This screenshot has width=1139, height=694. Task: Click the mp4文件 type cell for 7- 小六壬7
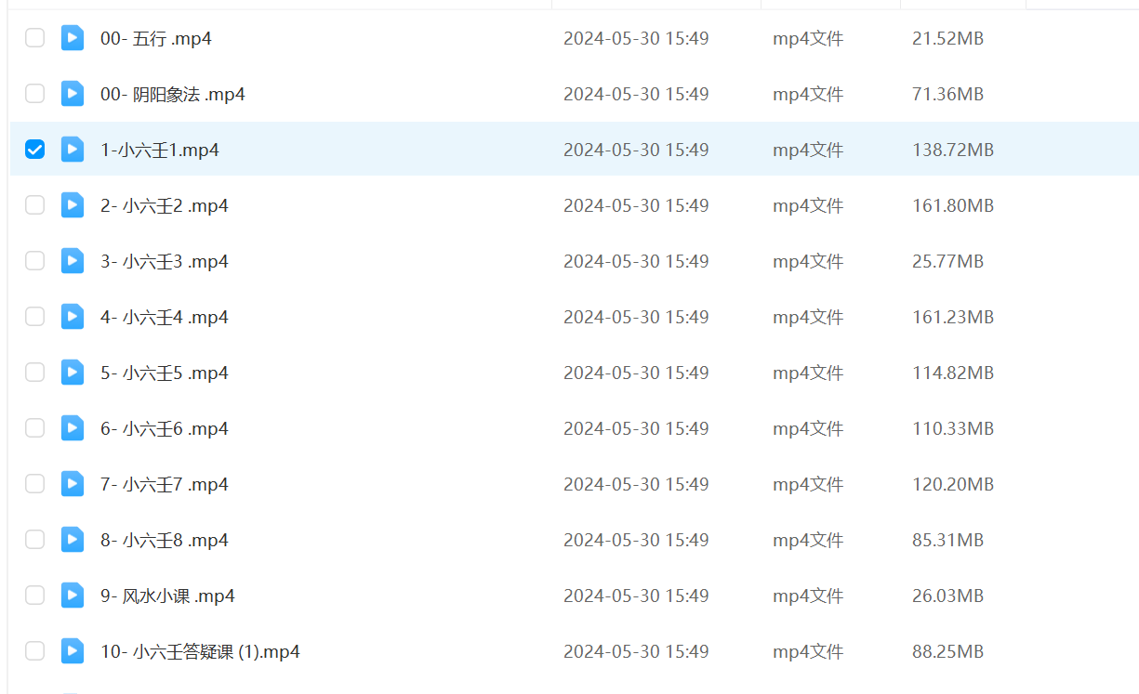pyautogui.click(x=808, y=484)
